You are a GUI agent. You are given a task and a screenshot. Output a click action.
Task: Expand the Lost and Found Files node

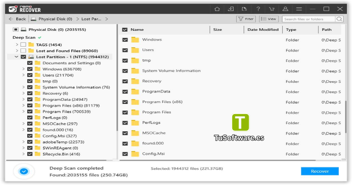[x=17, y=51]
